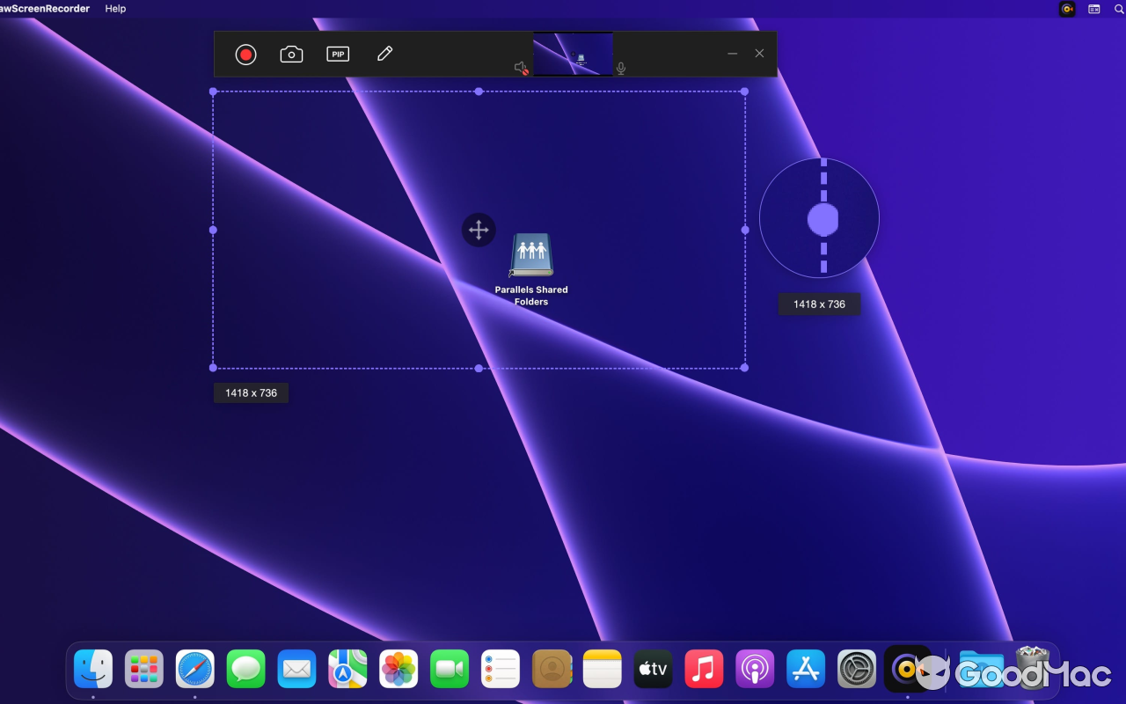Launch Safari from the Dock
This screenshot has width=1126, height=704.
(194, 669)
